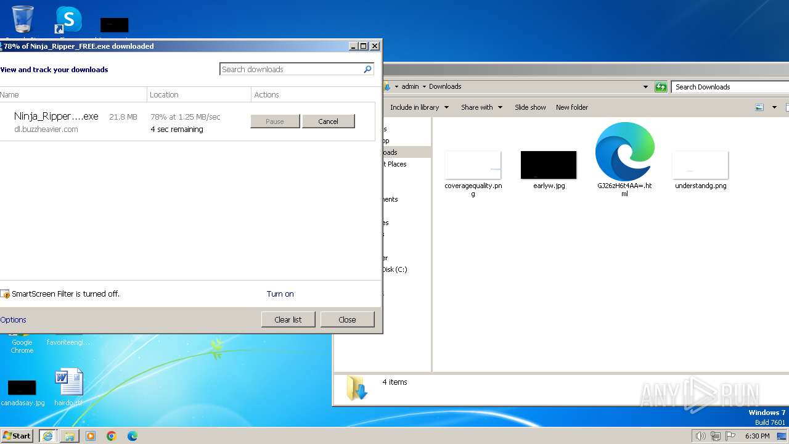This screenshot has height=444, width=789.
Task: Launch Internet Explorer from taskbar
Action: [x=48, y=436]
